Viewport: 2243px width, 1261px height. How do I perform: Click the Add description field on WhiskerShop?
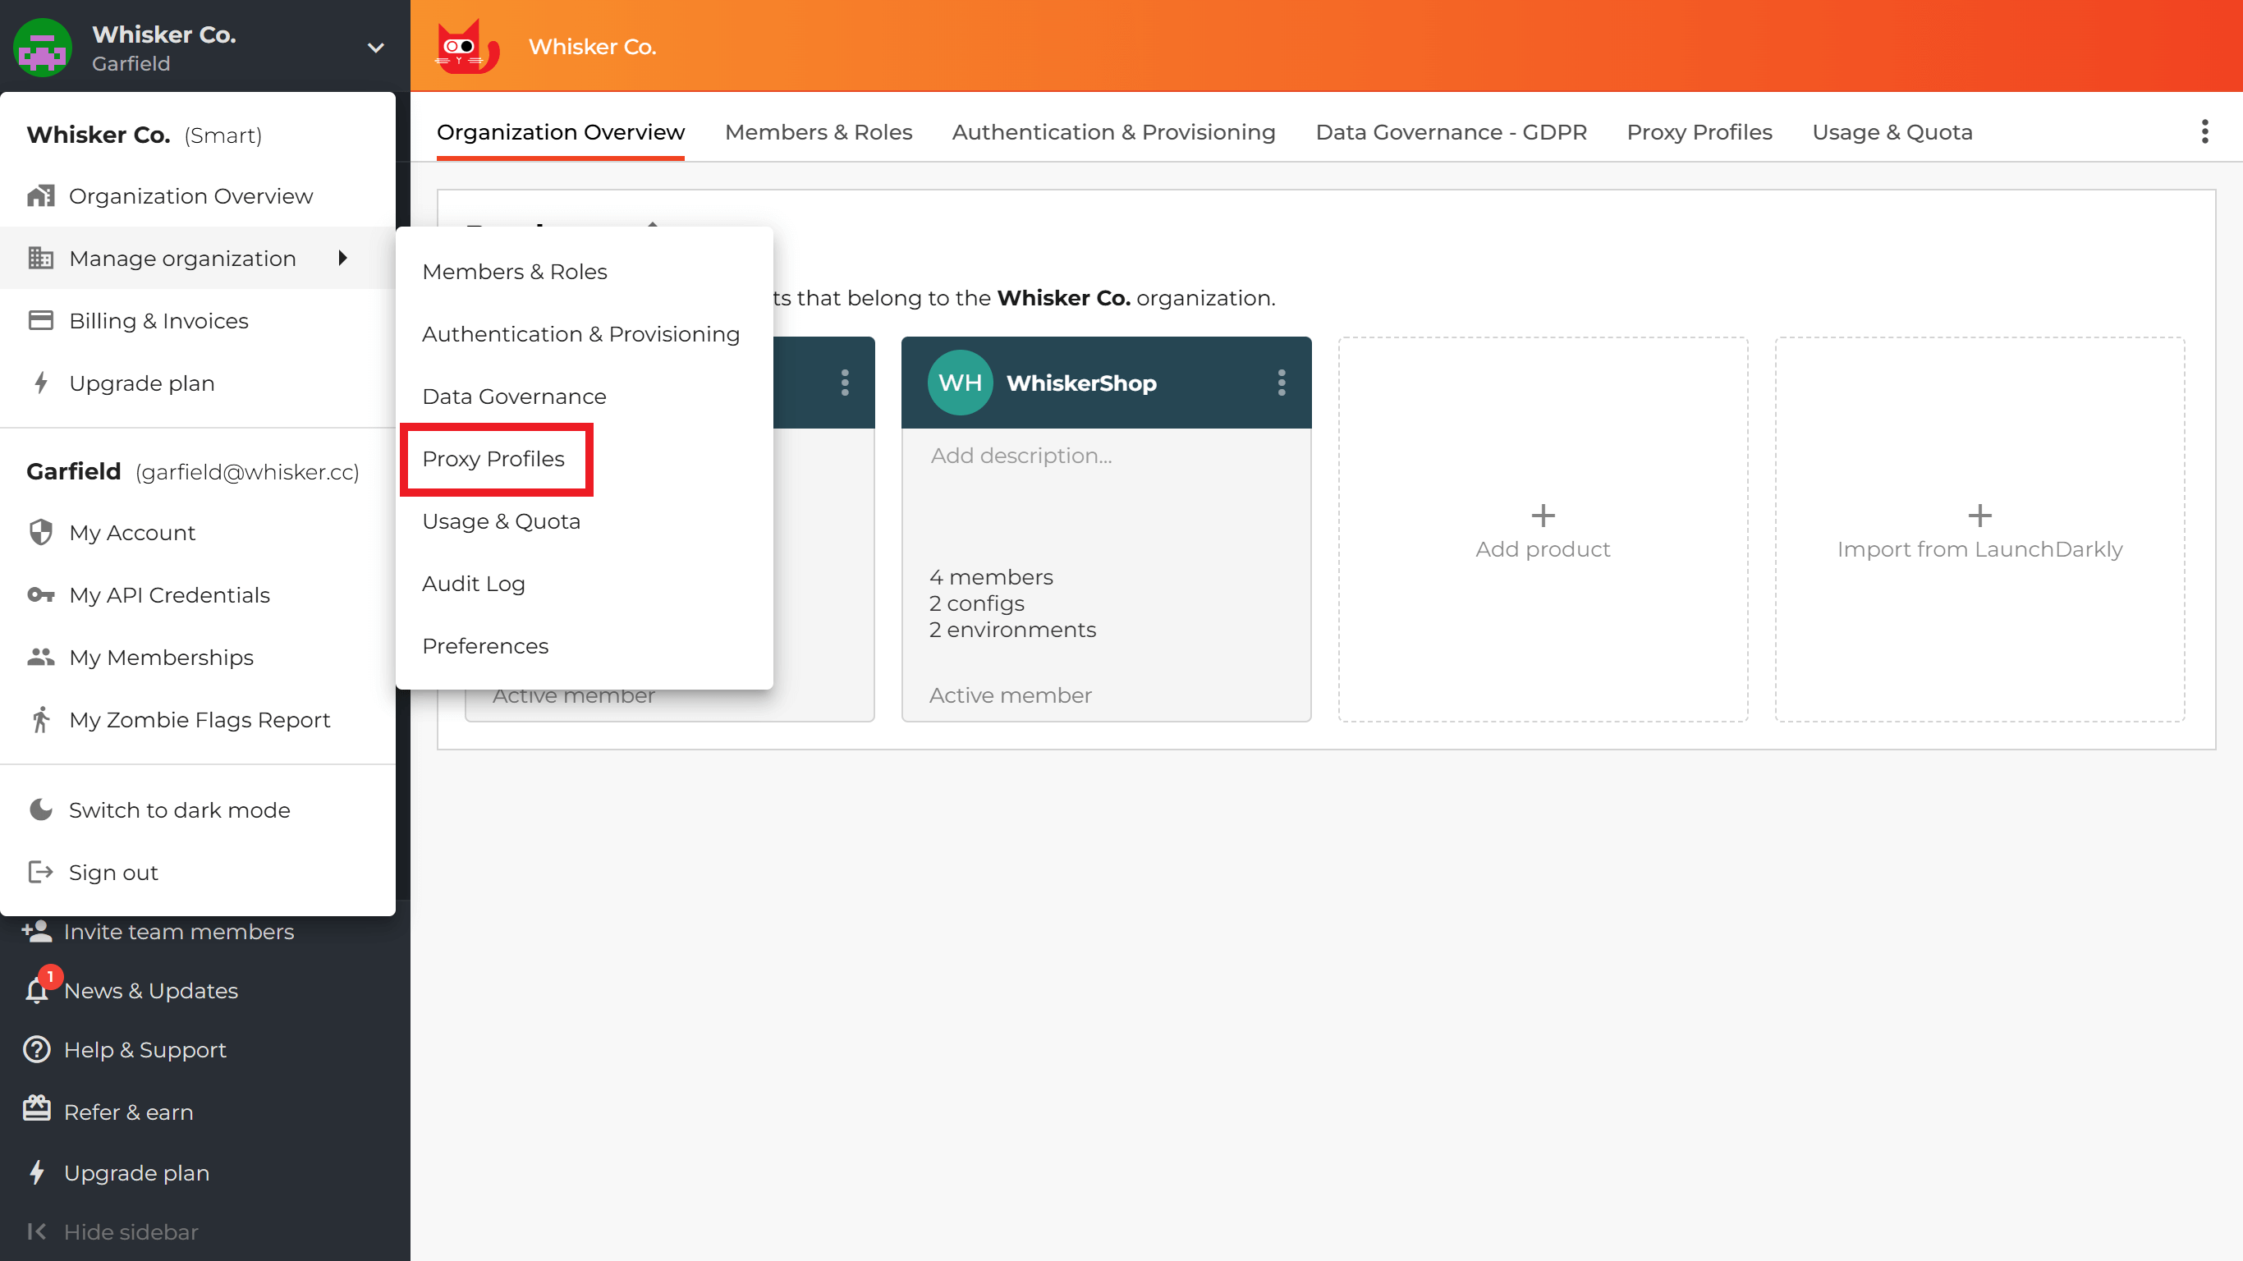(1020, 455)
